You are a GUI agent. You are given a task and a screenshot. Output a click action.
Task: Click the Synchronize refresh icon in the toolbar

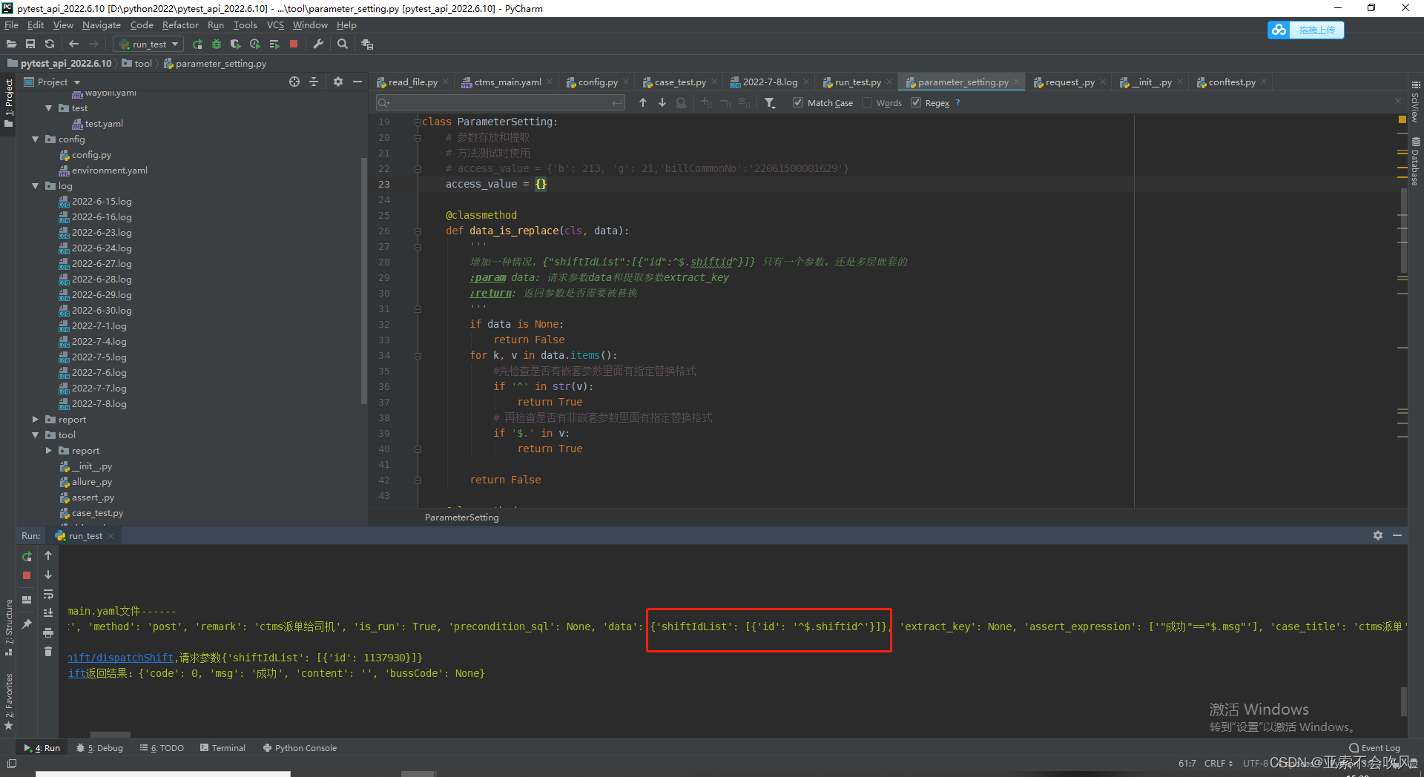(x=50, y=44)
